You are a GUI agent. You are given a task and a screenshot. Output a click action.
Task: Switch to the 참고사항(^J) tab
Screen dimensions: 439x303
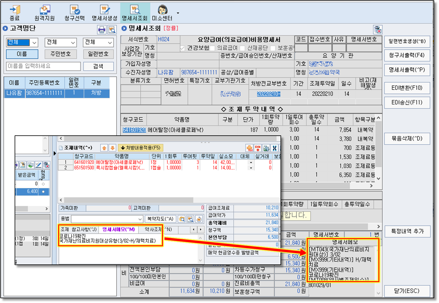(84, 229)
